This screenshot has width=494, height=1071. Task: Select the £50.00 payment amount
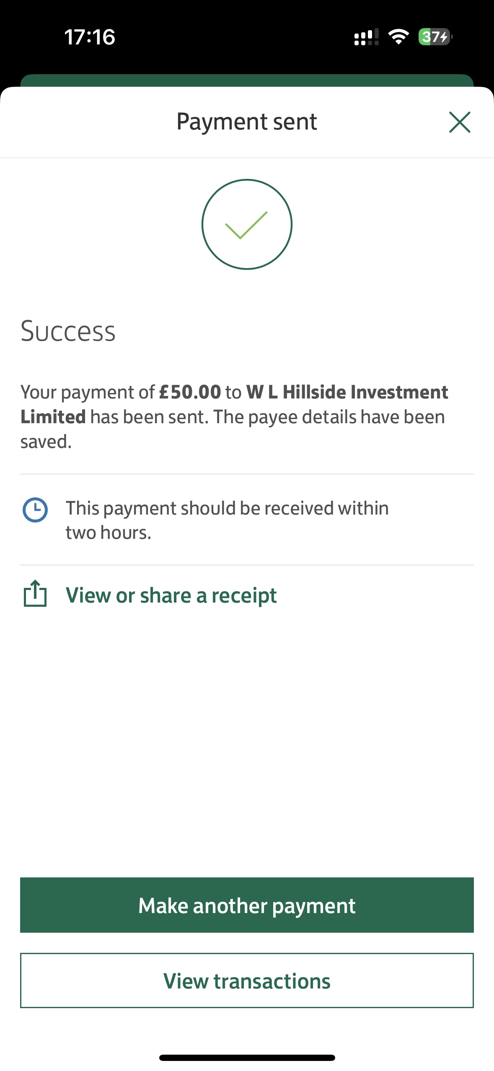point(190,392)
